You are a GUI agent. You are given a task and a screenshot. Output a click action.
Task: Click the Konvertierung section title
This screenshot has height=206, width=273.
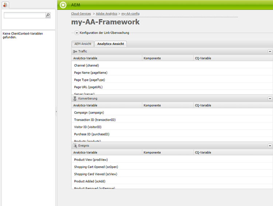(88, 98)
